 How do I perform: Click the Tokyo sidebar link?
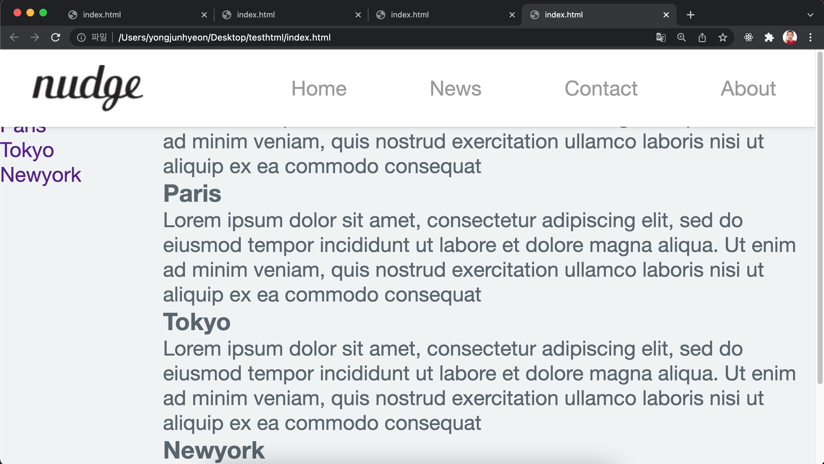coord(27,150)
